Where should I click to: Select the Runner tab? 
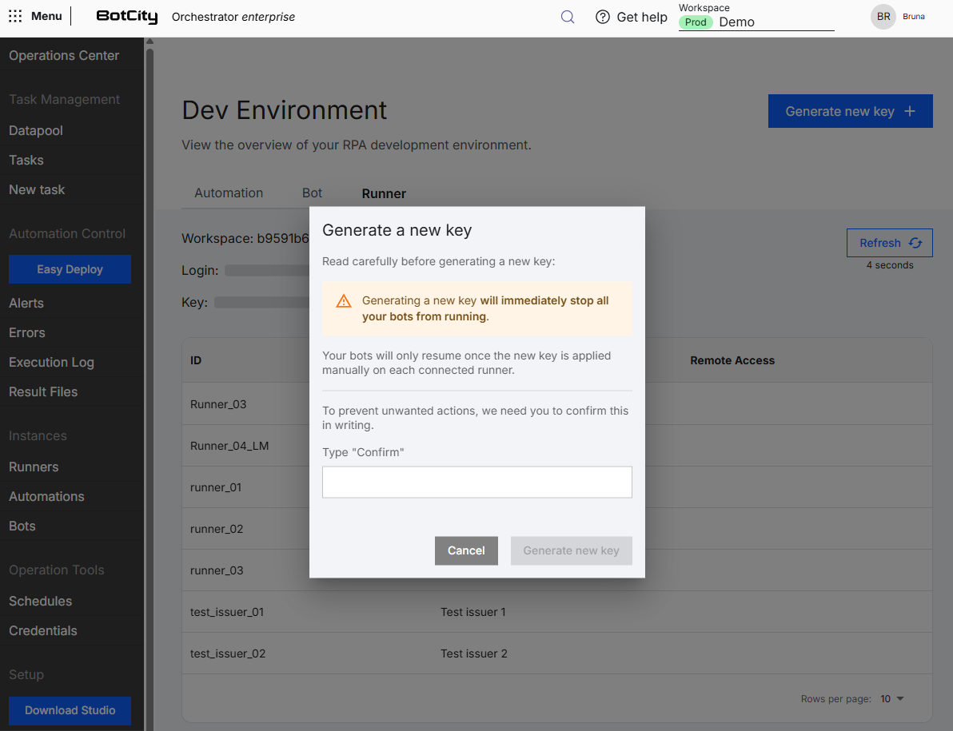[x=384, y=193]
